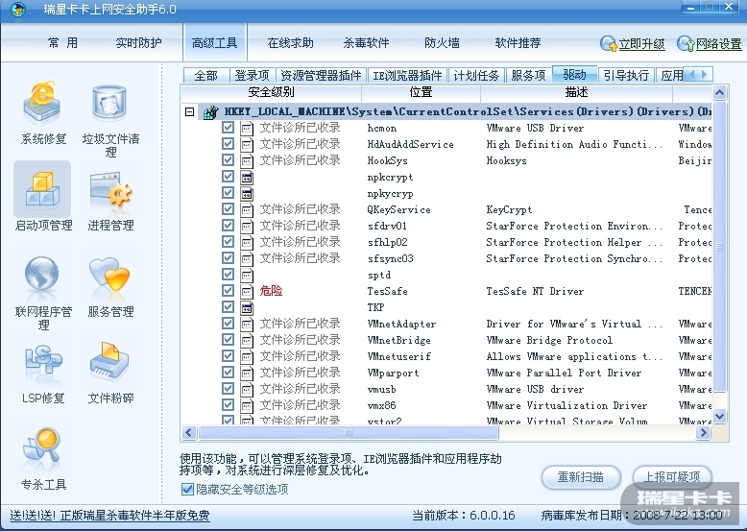
Task: Toggle the vmusb driver checkbox
Action: point(228,388)
